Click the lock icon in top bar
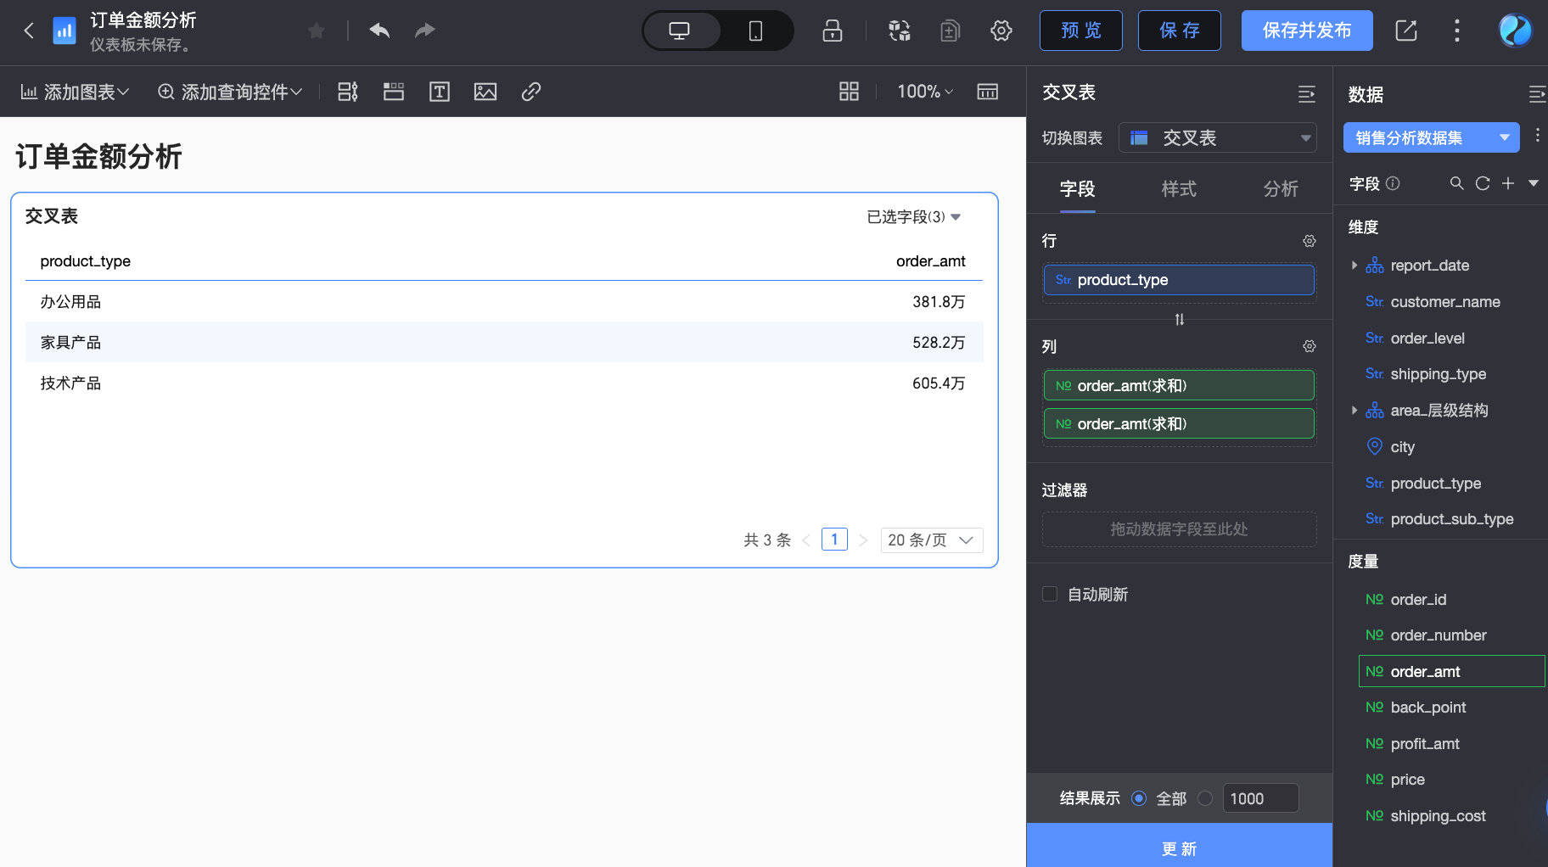The width and height of the screenshot is (1548, 867). click(832, 31)
